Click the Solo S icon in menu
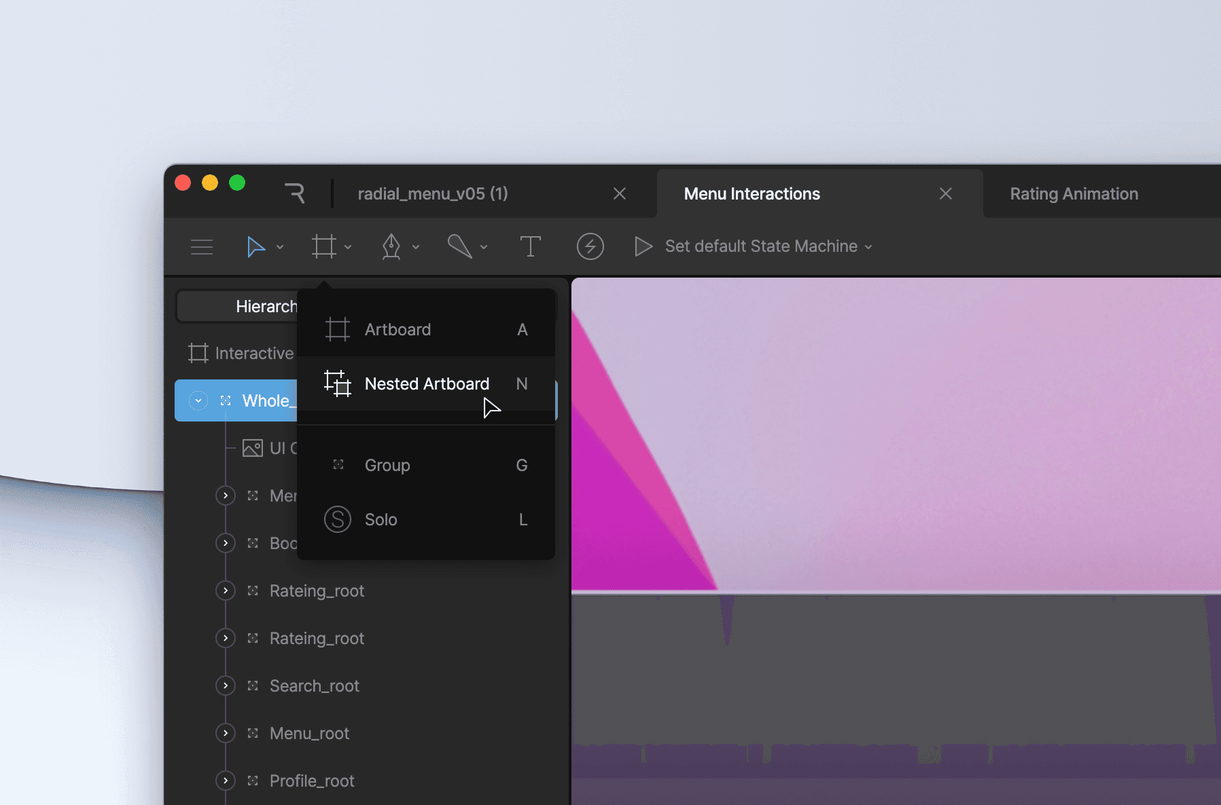 point(338,519)
